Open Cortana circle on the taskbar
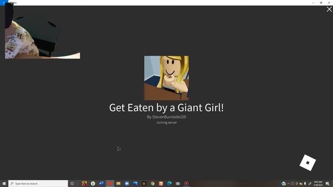Screen dimensions: 333x187 72,183
